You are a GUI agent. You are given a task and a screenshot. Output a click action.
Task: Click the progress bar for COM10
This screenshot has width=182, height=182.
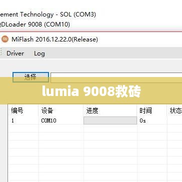tap(110, 120)
